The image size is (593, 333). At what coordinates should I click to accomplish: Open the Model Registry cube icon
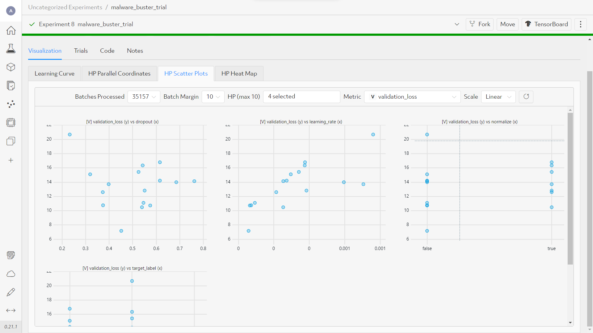[x=11, y=67]
